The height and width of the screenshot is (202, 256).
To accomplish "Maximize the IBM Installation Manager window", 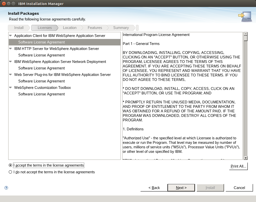I will pyautogui.click(x=13, y=3).
